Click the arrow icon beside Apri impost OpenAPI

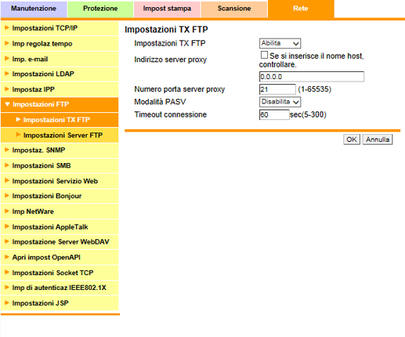point(7,257)
